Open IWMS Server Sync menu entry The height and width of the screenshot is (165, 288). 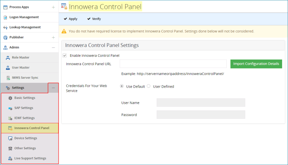pyautogui.click(x=29, y=78)
